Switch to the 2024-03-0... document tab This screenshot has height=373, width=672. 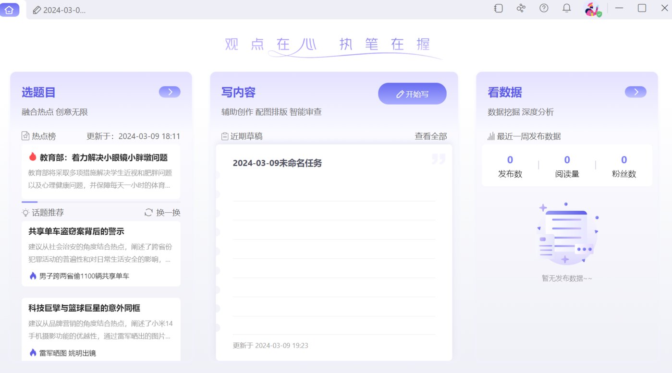(60, 10)
